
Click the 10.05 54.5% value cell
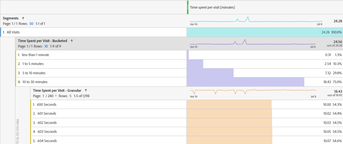(x=265, y=132)
